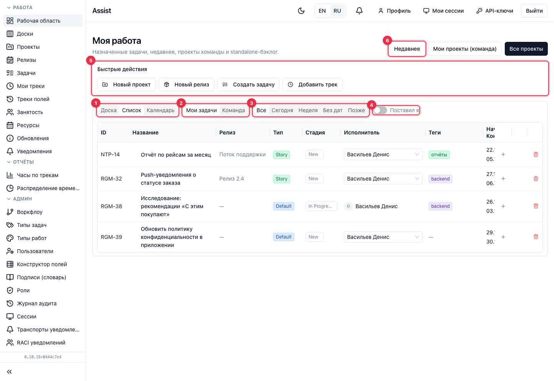This screenshot has height=381, width=554.
Task: Delete task RGM-39 with trash icon
Action: click(x=536, y=237)
